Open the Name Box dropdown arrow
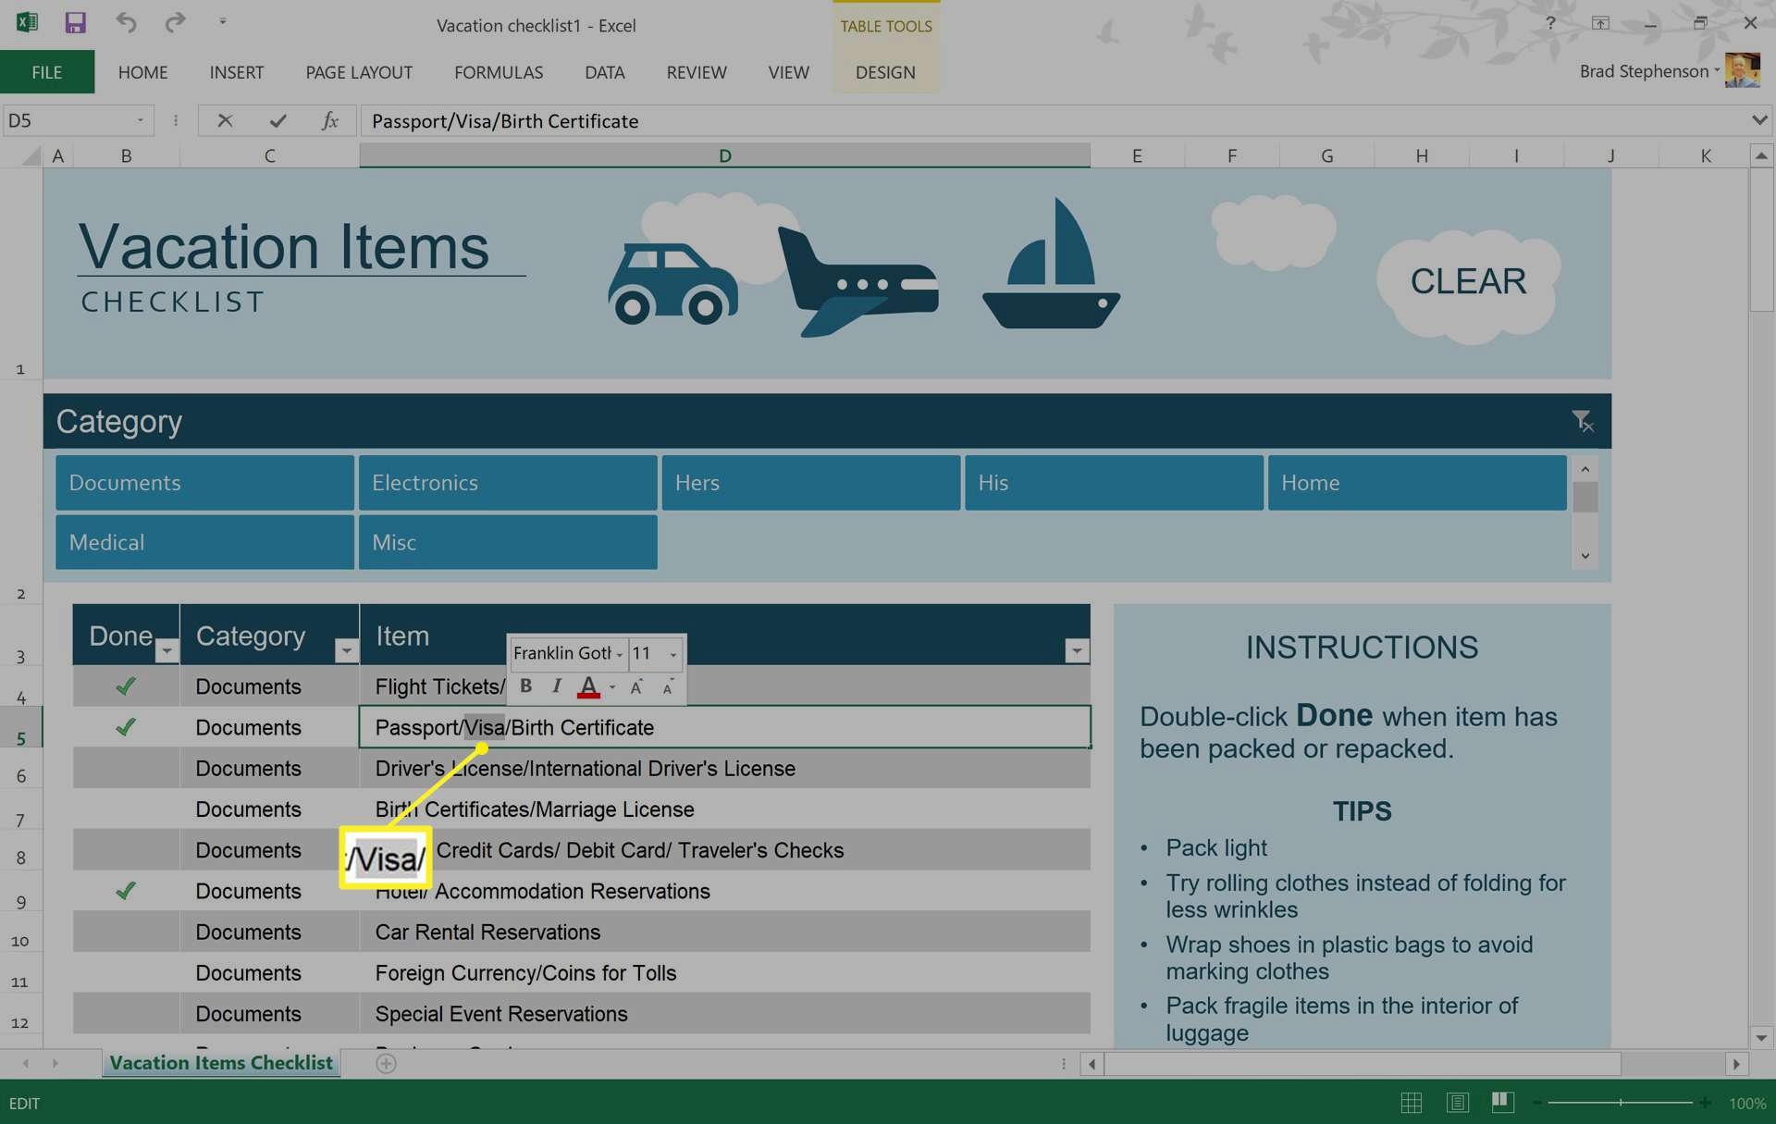 coord(141,120)
